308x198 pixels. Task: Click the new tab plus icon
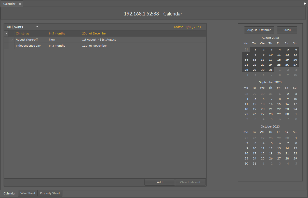pyautogui.click(x=304, y=4)
